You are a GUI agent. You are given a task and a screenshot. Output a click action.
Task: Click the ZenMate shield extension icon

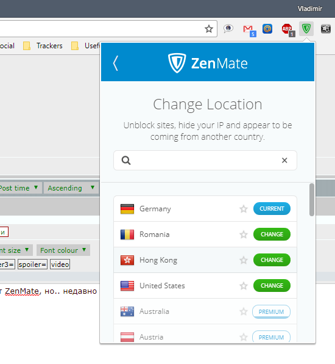(306, 29)
